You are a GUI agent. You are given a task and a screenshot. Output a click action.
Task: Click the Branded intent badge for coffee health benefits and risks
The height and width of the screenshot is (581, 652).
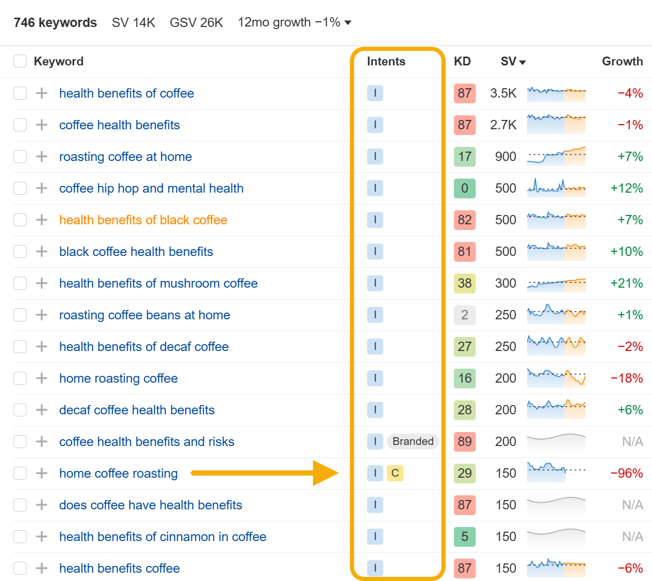click(x=412, y=441)
